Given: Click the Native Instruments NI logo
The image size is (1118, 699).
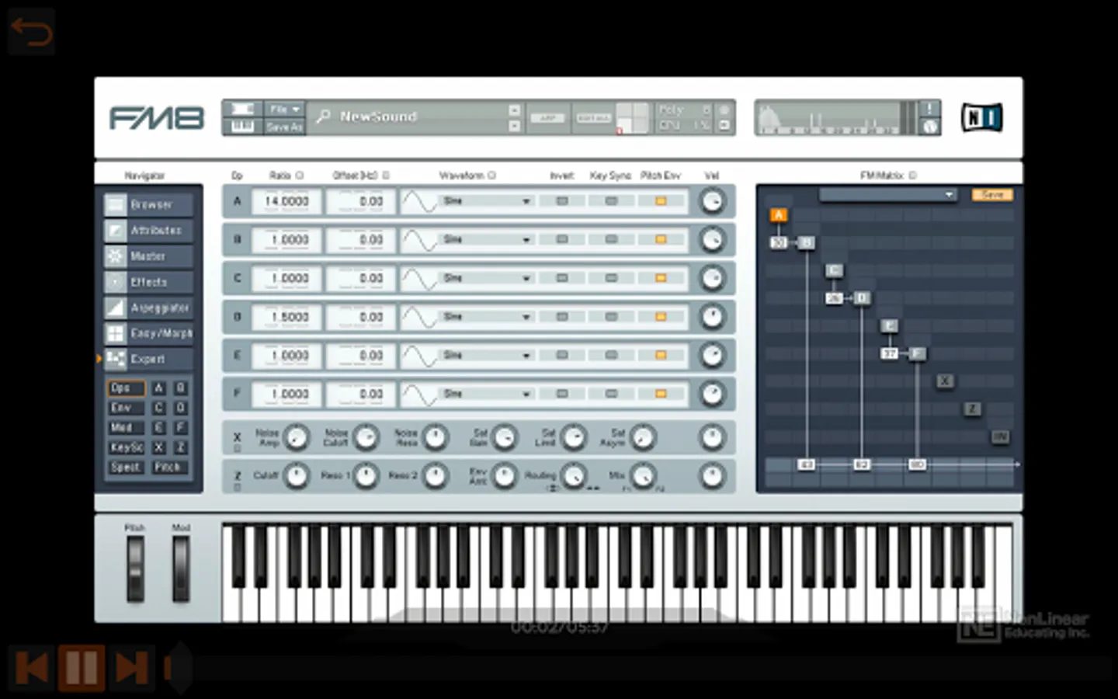Looking at the screenshot, I should coord(982,117).
